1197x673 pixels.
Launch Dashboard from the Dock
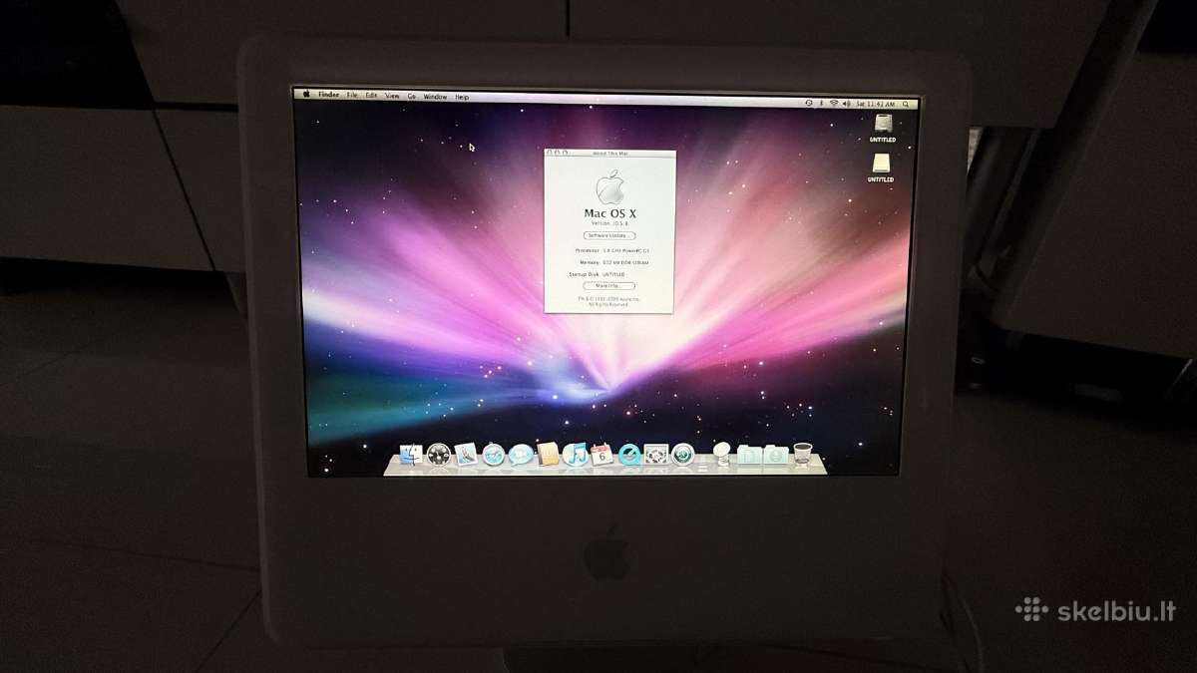(439, 454)
